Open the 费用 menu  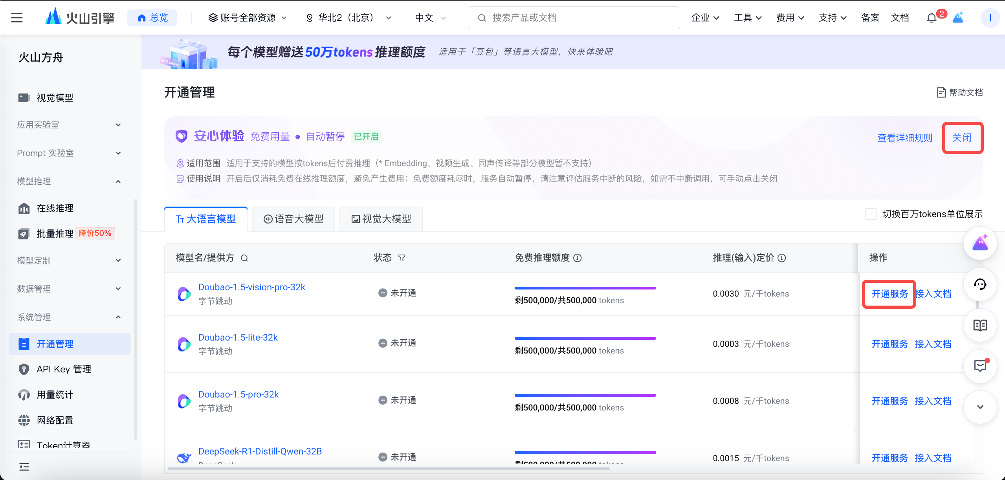790,18
